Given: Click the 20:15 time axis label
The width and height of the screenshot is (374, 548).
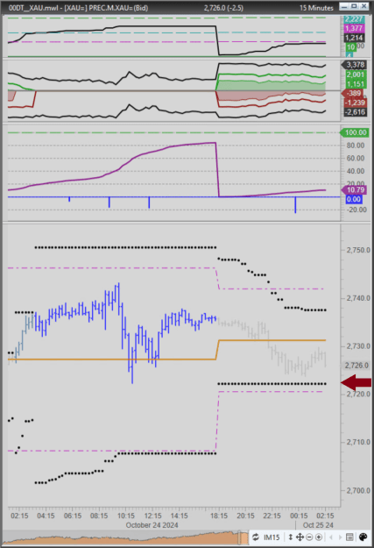Looking at the screenshot, I should [245, 516].
